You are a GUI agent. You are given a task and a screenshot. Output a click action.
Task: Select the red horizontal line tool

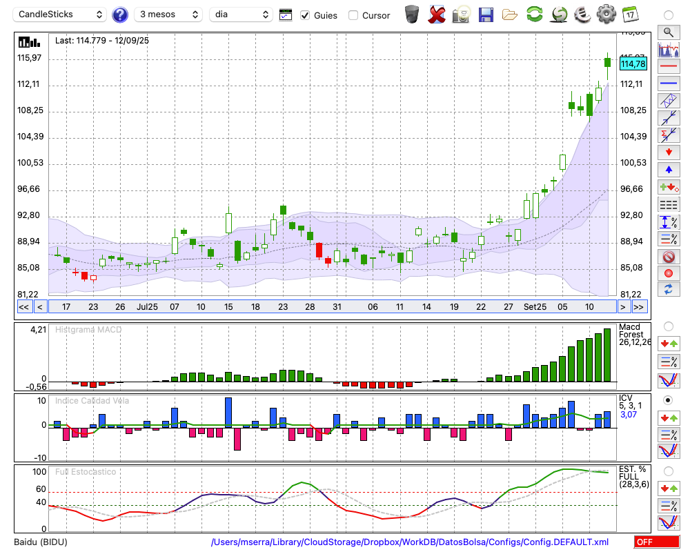pos(669,66)
